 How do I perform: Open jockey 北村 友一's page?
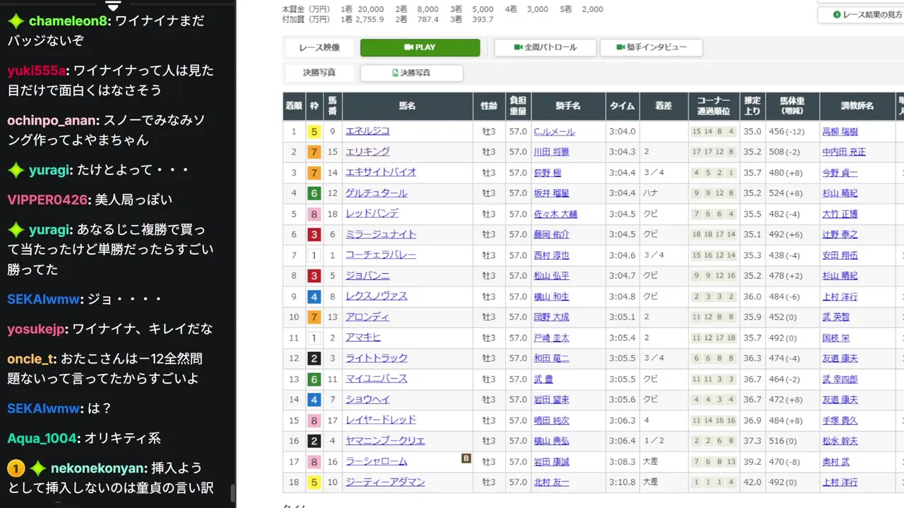click(x=552, y=482)
